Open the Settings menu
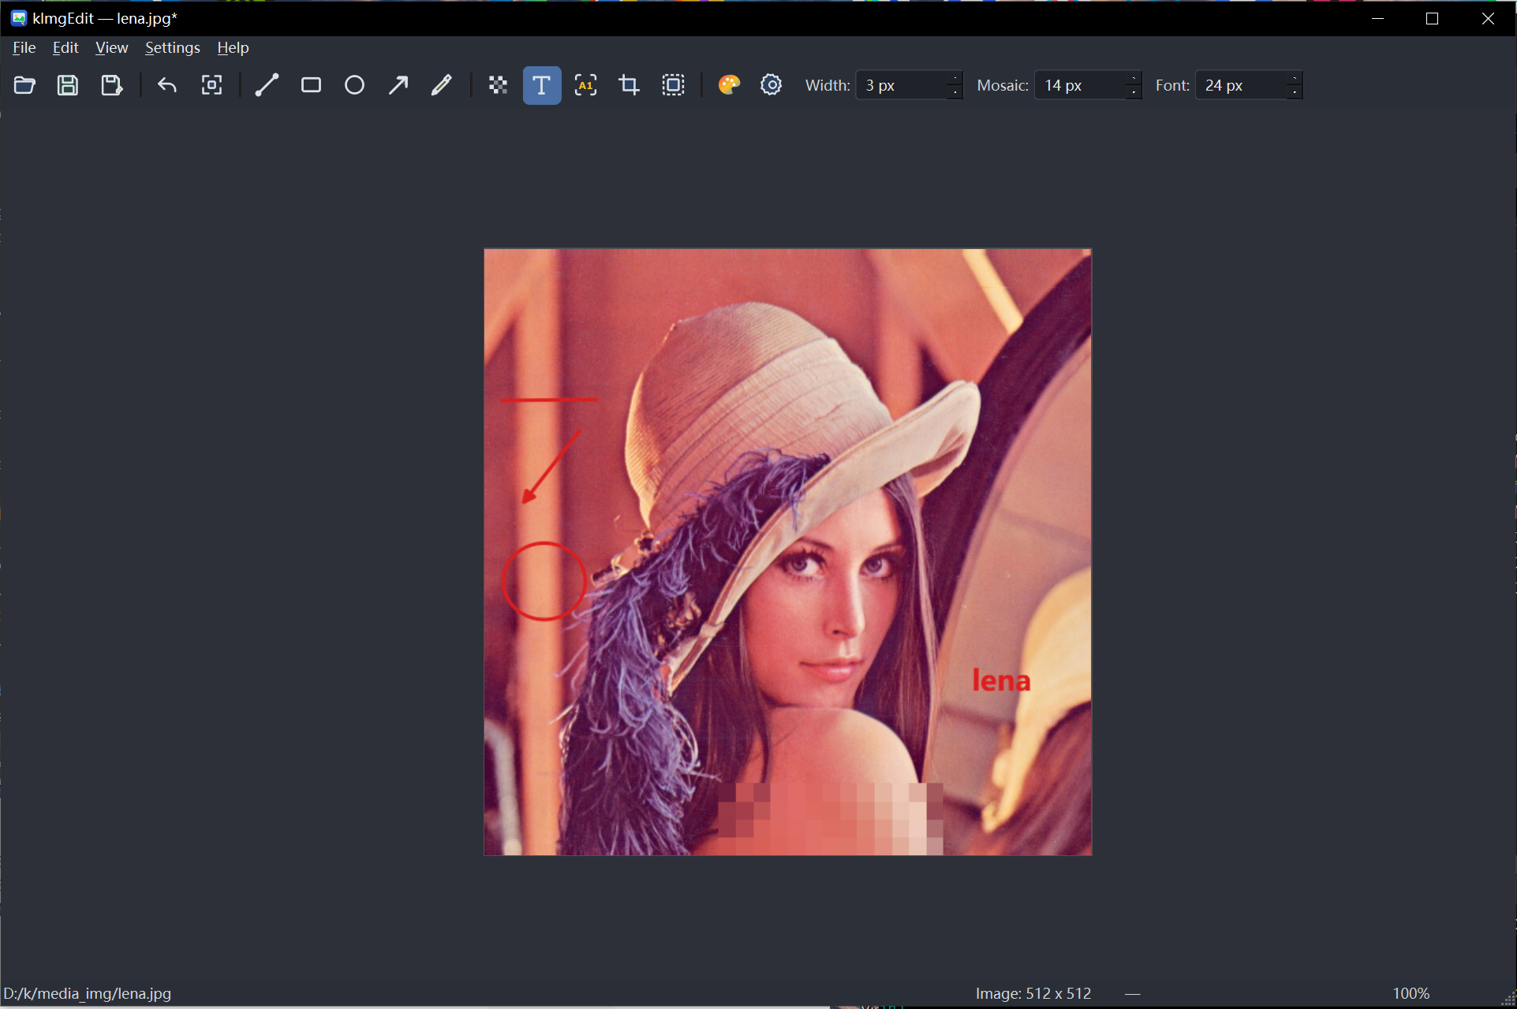1517x1009 pixels. (173, 48)
